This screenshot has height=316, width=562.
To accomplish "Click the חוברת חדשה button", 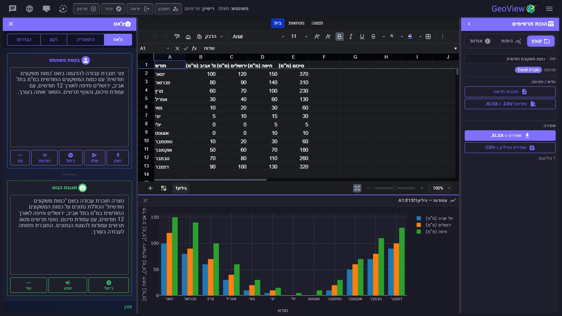I will click(x=510, y=92).
